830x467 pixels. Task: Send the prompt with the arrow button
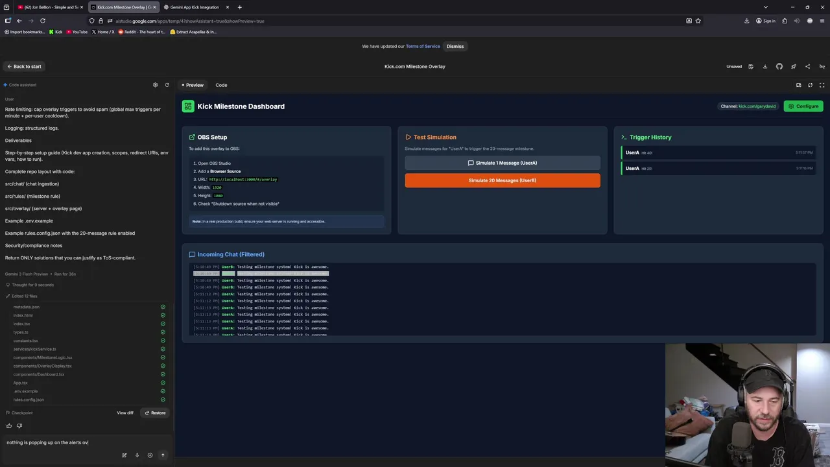click(x=163, y=455)
